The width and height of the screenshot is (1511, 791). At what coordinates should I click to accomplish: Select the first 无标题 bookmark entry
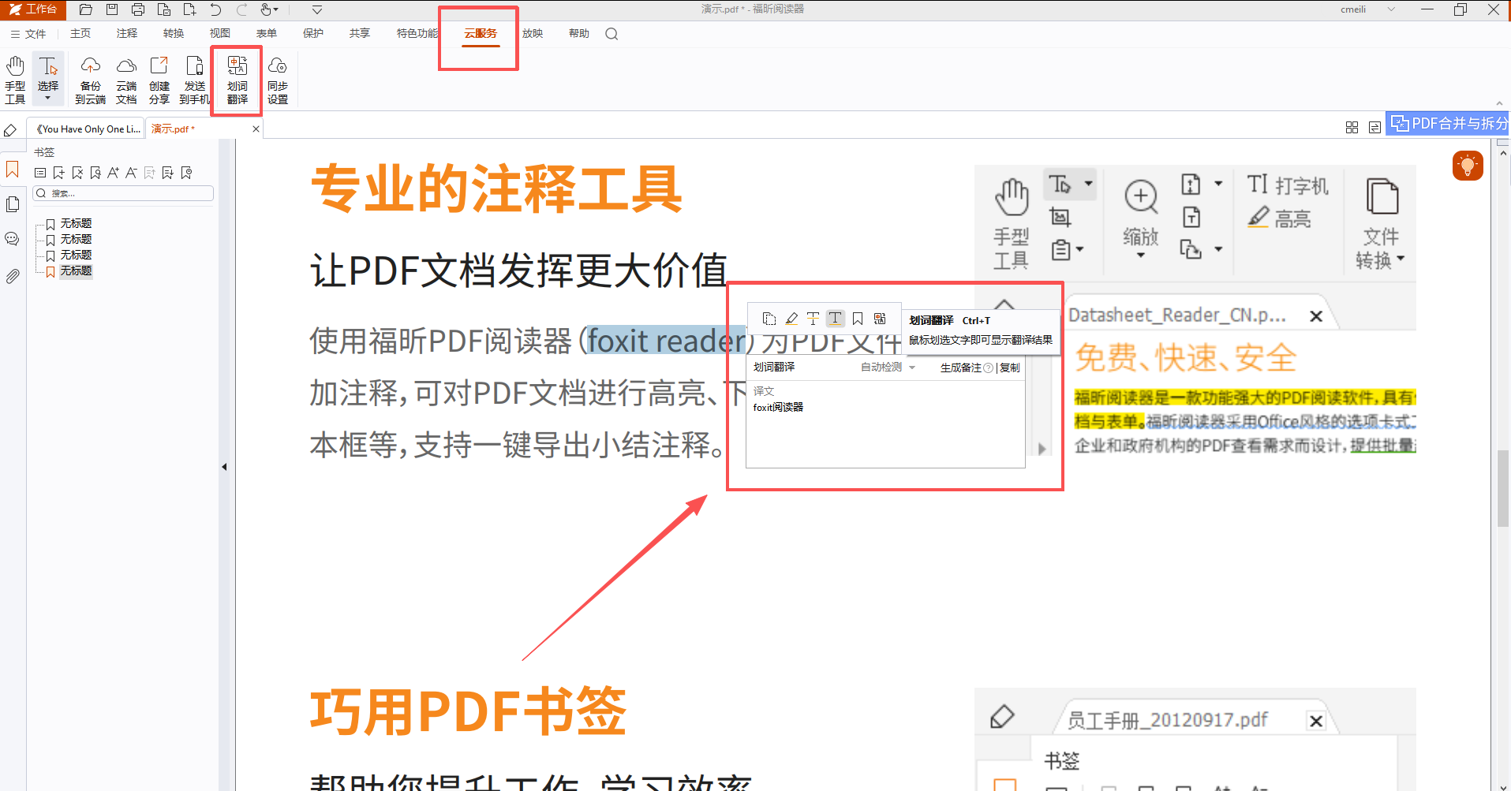coord(75,223)
